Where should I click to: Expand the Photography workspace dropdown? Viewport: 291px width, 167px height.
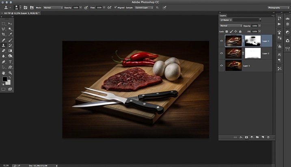(x=278, y=8)
